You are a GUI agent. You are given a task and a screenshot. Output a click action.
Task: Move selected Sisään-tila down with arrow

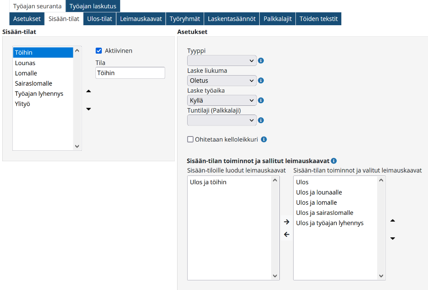tap(89, 109)
